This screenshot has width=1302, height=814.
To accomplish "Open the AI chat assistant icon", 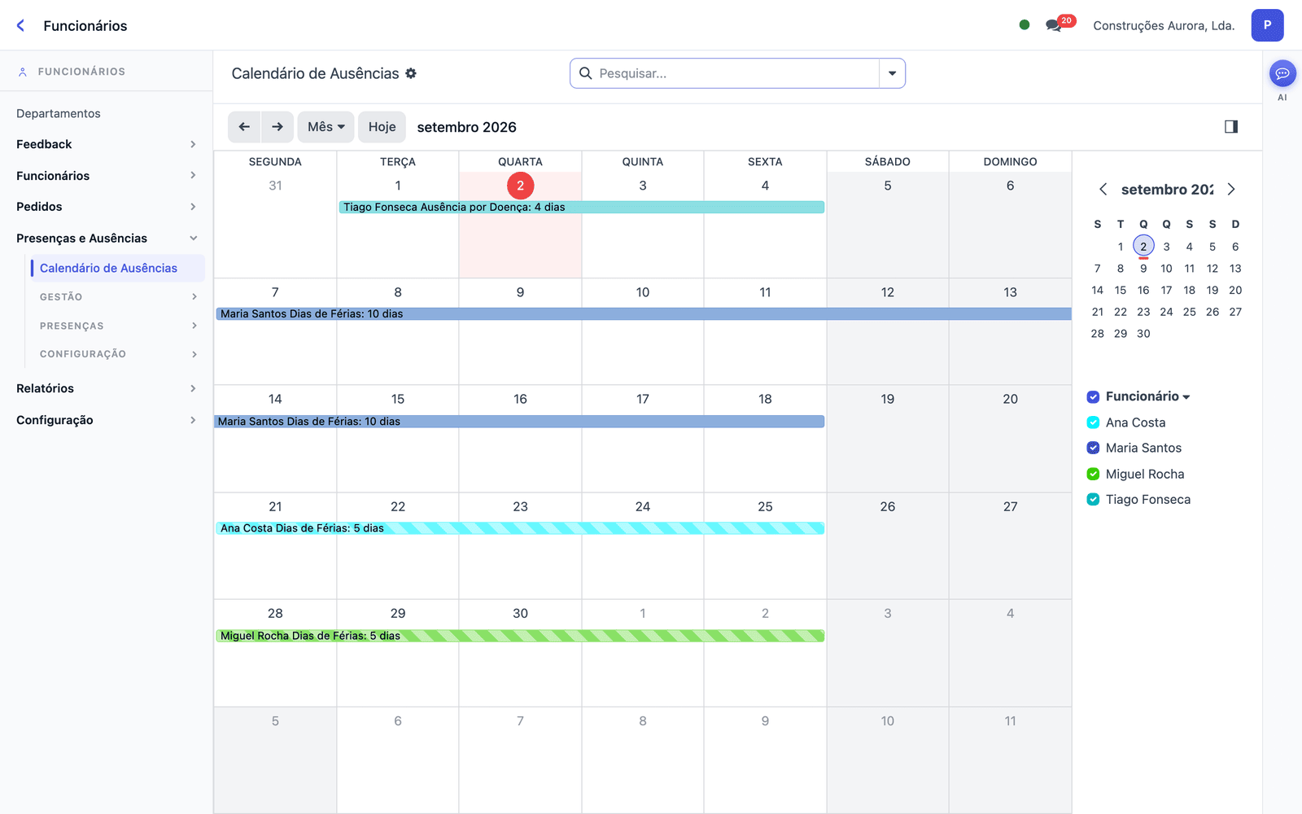I will pyautogui.click(x=1282, y=74).
